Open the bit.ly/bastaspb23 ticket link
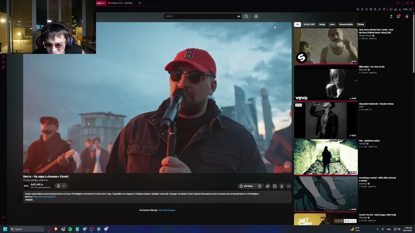This screenshot has width=415, height=233. (x=44, y=197)
